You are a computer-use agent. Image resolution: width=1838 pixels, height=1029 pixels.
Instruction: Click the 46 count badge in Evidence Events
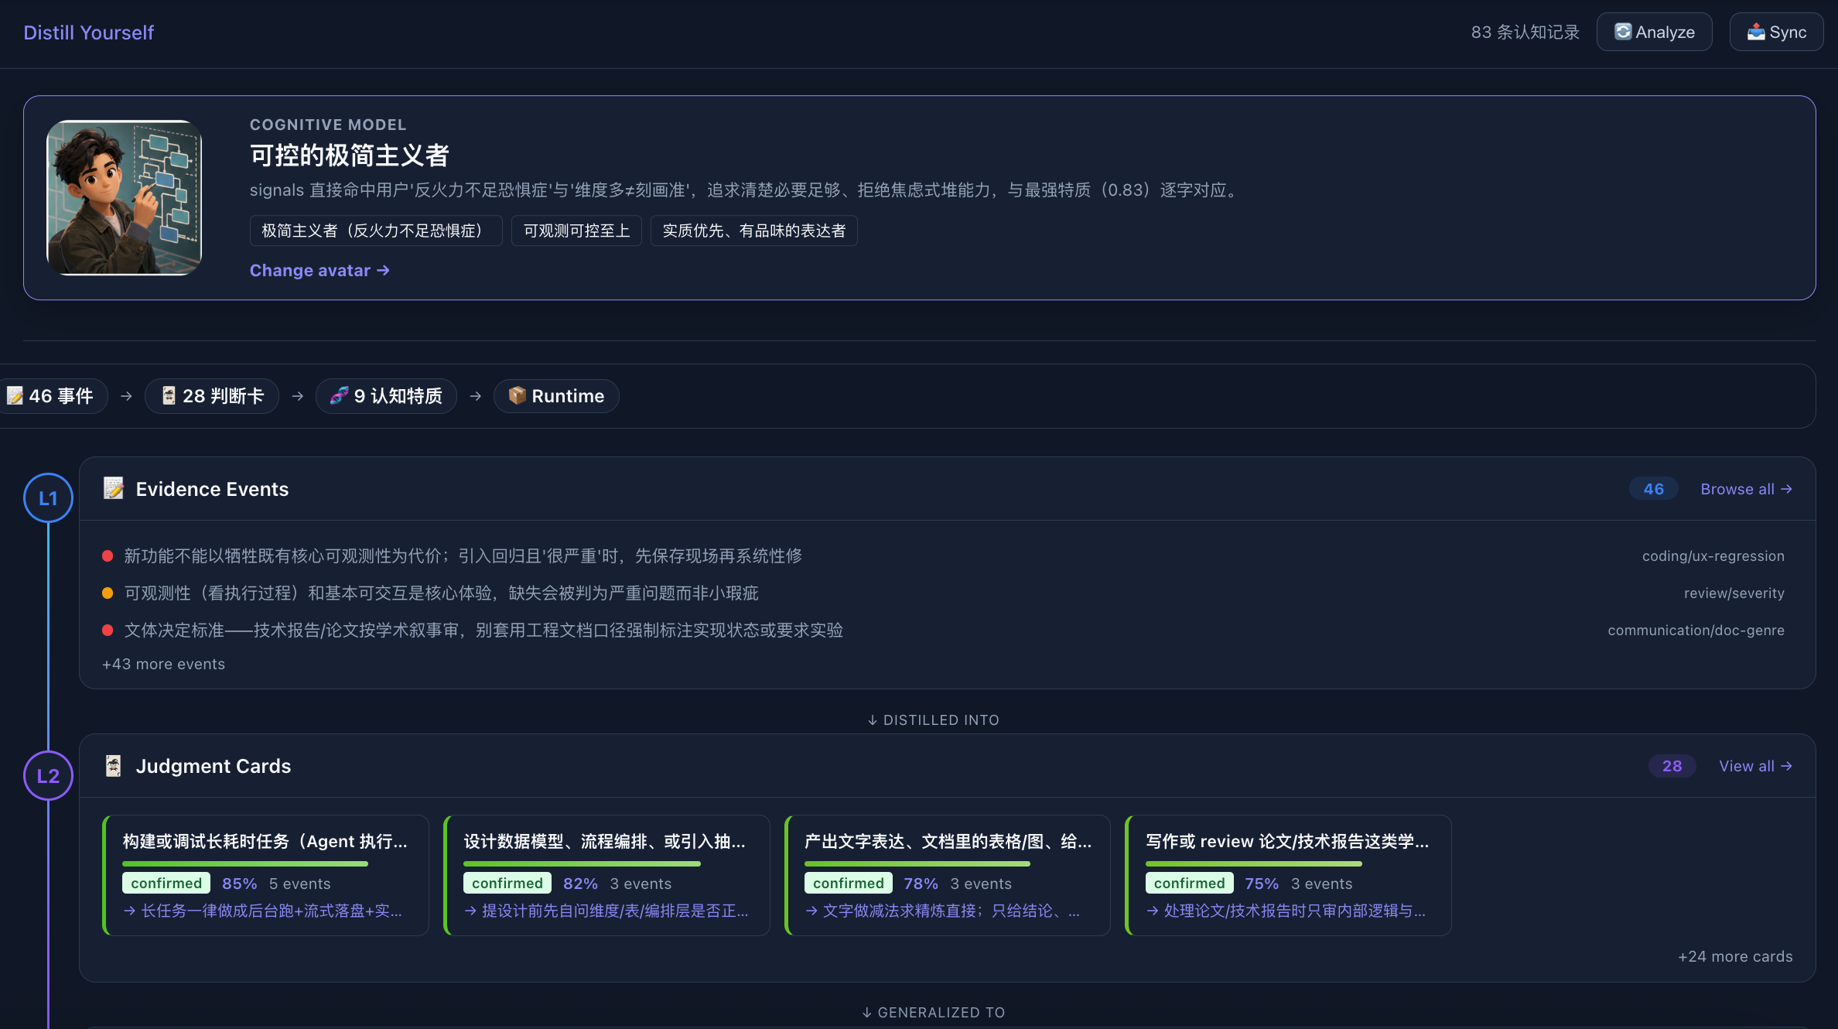point(1654,489)
